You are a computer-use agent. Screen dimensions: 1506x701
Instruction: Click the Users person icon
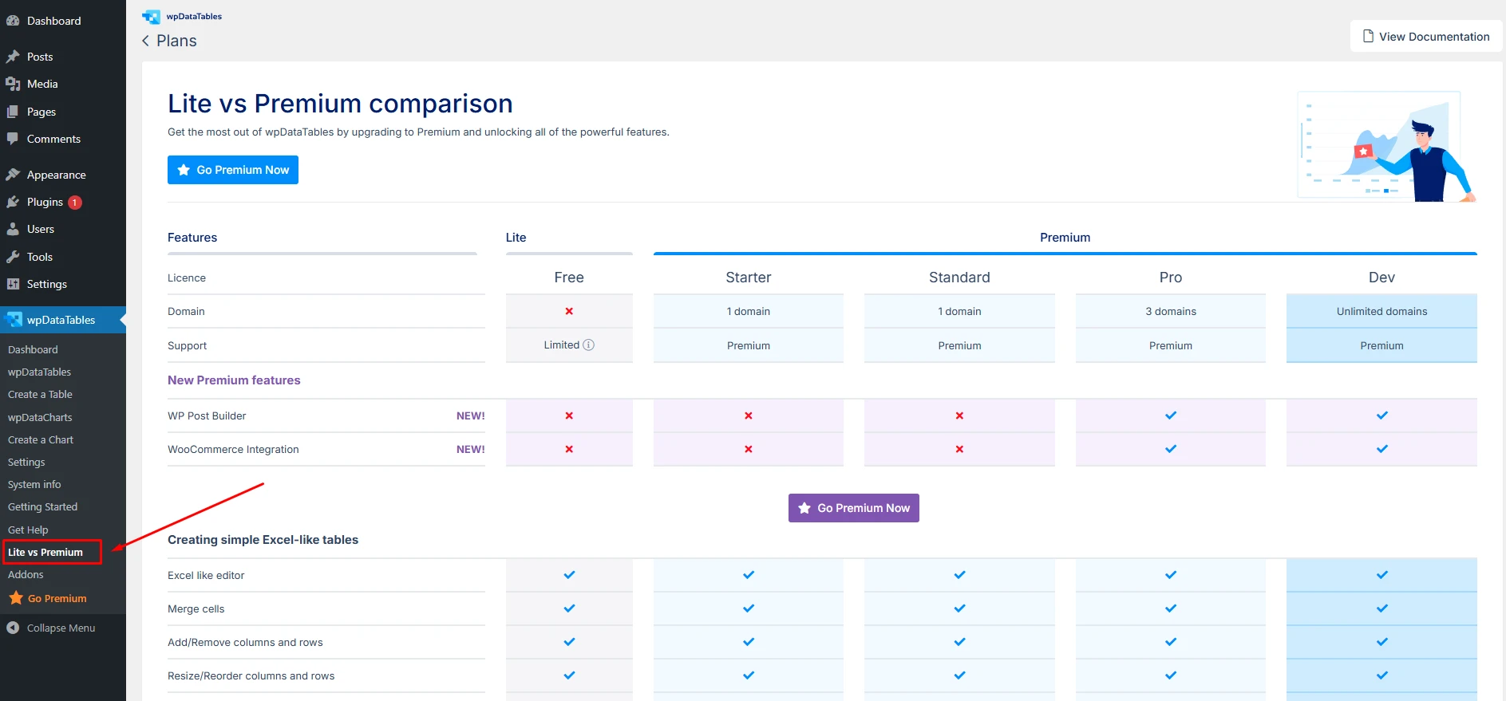tap(13, 229)
